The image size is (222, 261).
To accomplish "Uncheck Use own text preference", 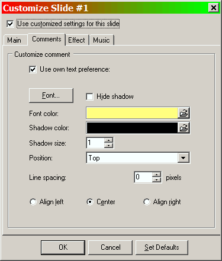I will (33, 69).
